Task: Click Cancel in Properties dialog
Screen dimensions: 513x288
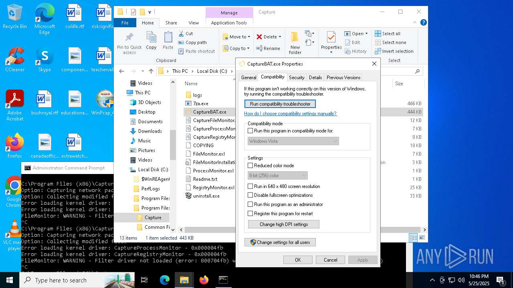Action: (x=330, y=260)
